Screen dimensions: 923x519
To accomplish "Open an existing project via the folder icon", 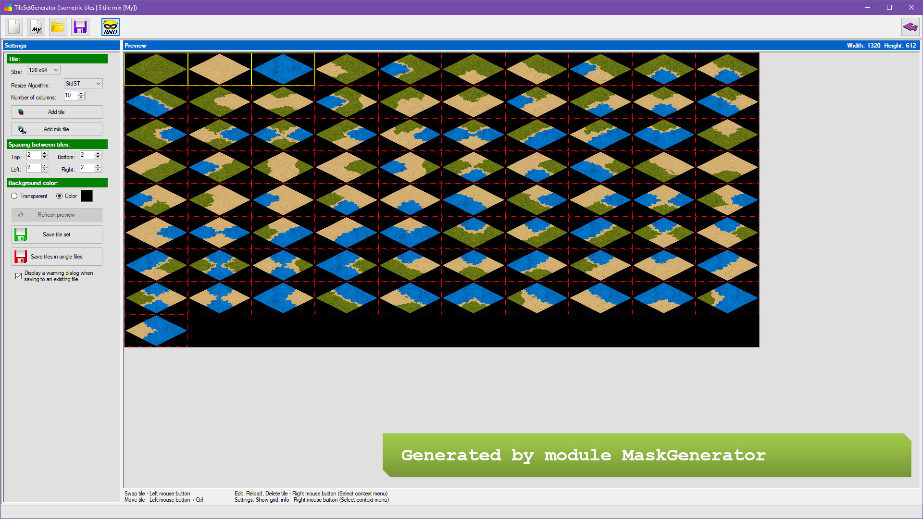I will pyautogui.click(x=58, y=27).
